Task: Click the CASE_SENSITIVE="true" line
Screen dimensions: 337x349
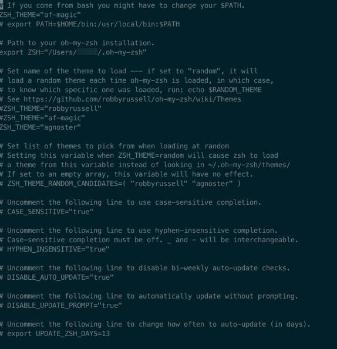Action: point(46,212)
